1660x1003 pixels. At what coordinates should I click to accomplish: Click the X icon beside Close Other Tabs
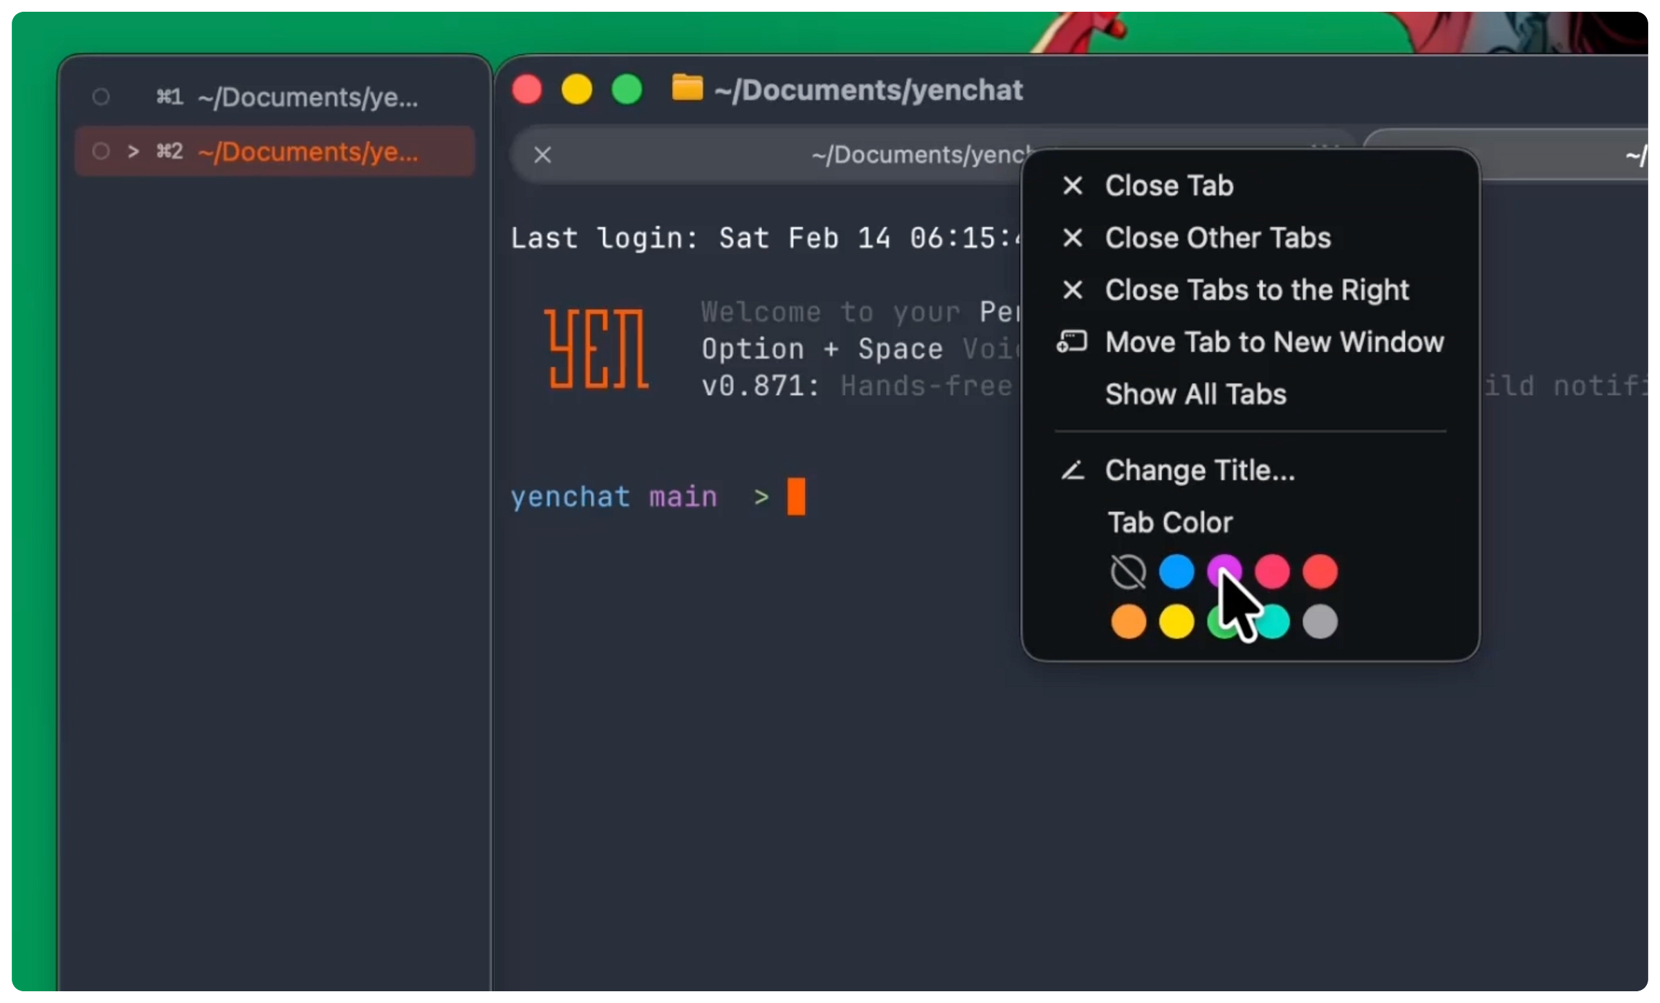(x=1072, y=238)
